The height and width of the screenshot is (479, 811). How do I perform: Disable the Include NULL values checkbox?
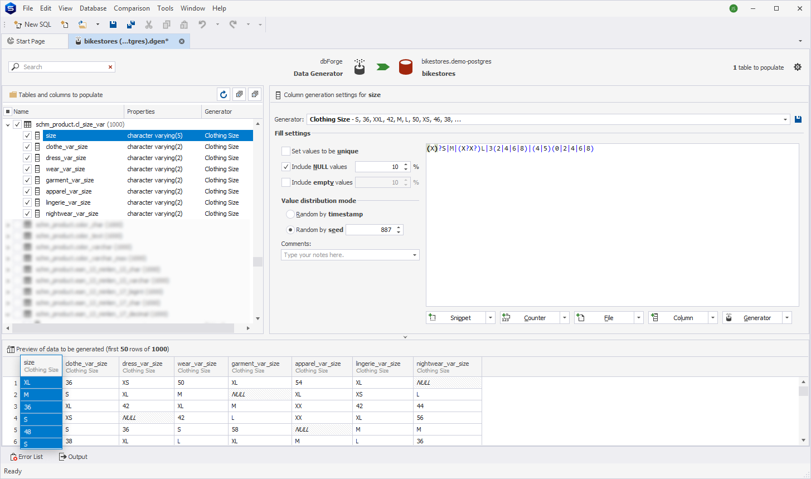(x=286, y=167)
